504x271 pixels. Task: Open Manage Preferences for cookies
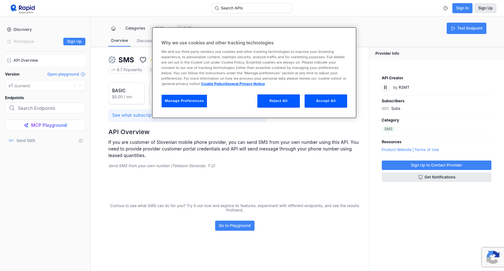184,101
